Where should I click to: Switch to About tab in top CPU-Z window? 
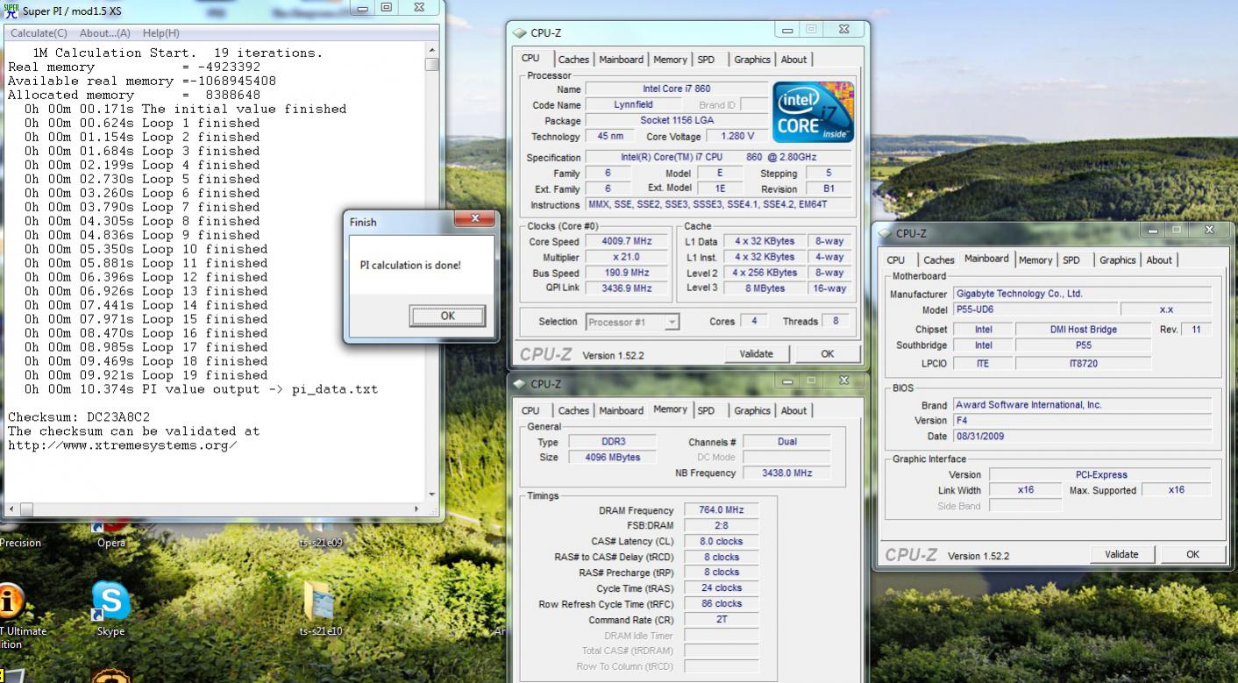793,60
